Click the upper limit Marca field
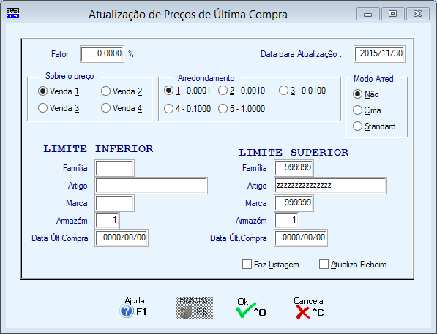Image resolution: width=437 pixels, height=334 pixels. pyautogui.click(x=294, y=203)
